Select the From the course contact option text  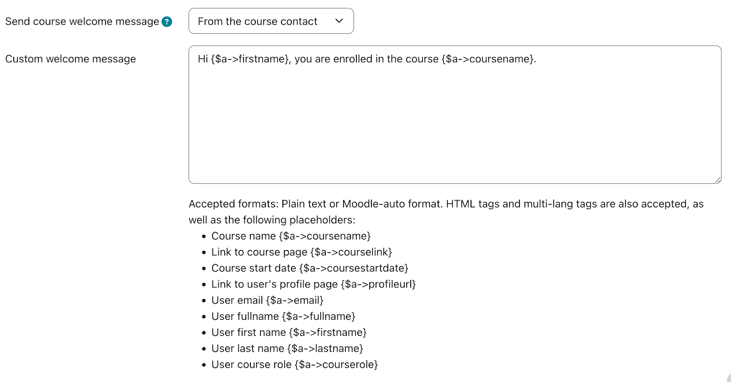click(257, 21)
